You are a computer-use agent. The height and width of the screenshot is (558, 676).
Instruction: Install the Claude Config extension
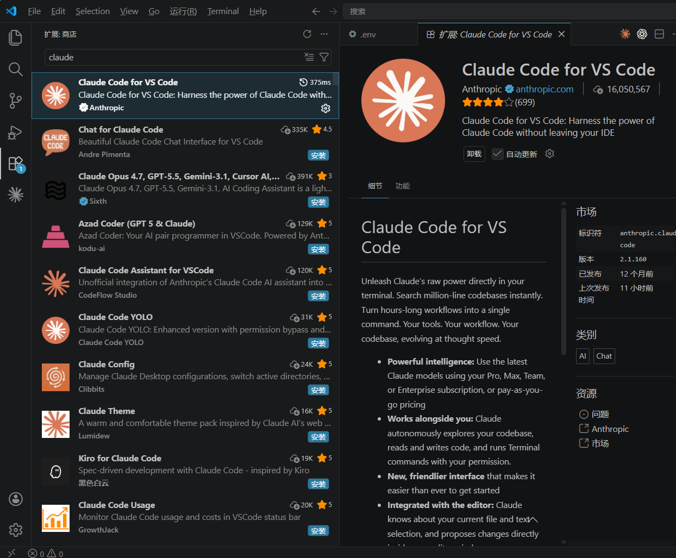(318, 390)
